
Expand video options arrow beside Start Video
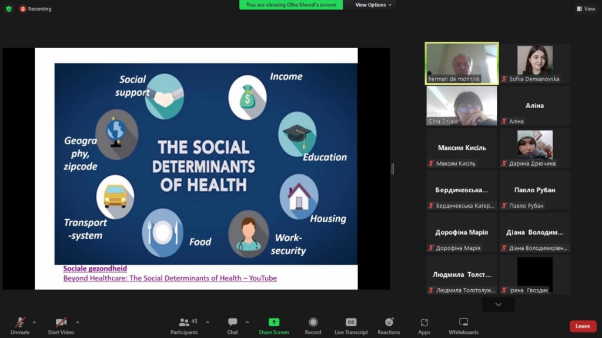(x=77, y=322)
